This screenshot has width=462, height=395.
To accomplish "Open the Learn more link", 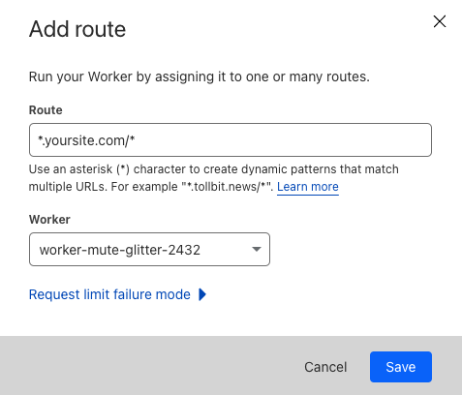I will tap(308, 187).
